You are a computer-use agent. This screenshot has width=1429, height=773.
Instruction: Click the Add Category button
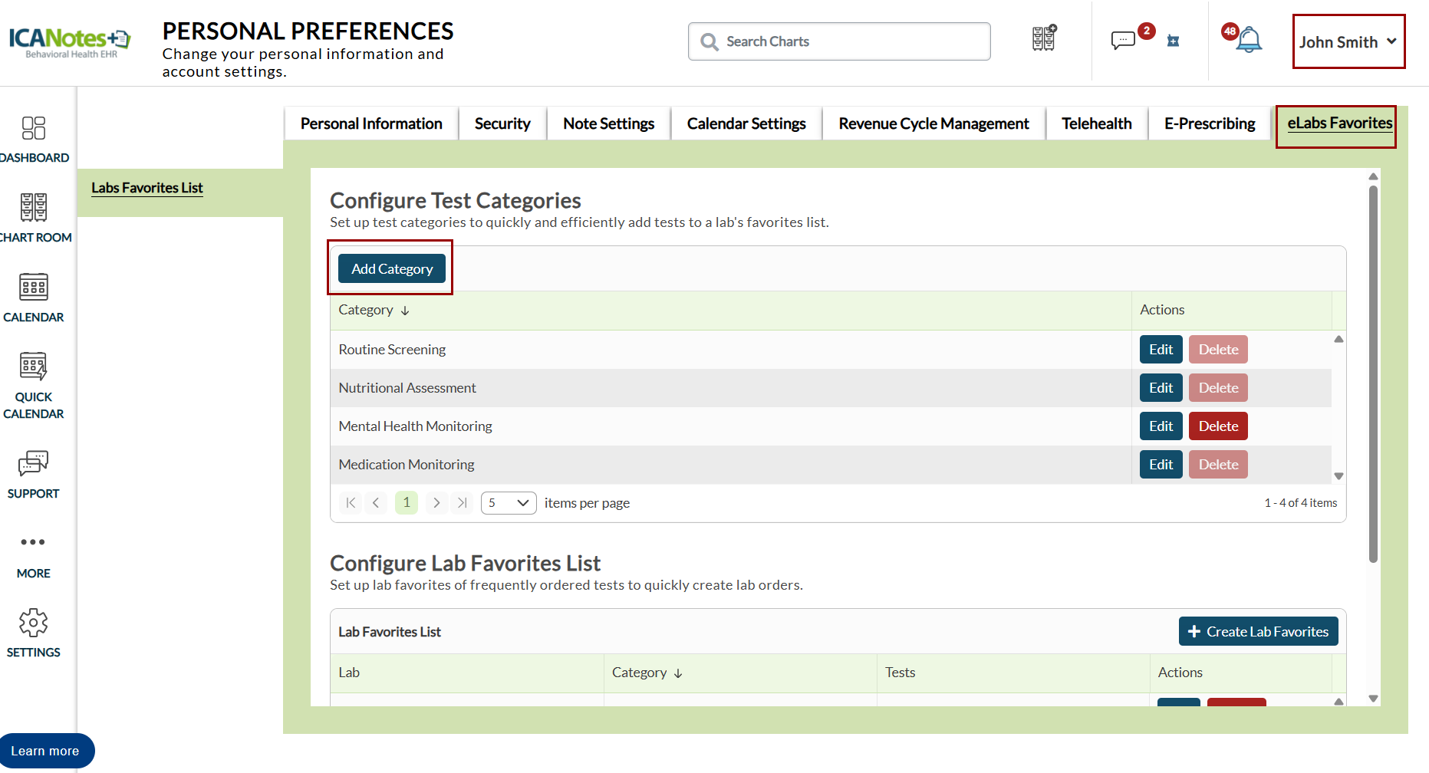pyautogui.click(x=392, y=269)
